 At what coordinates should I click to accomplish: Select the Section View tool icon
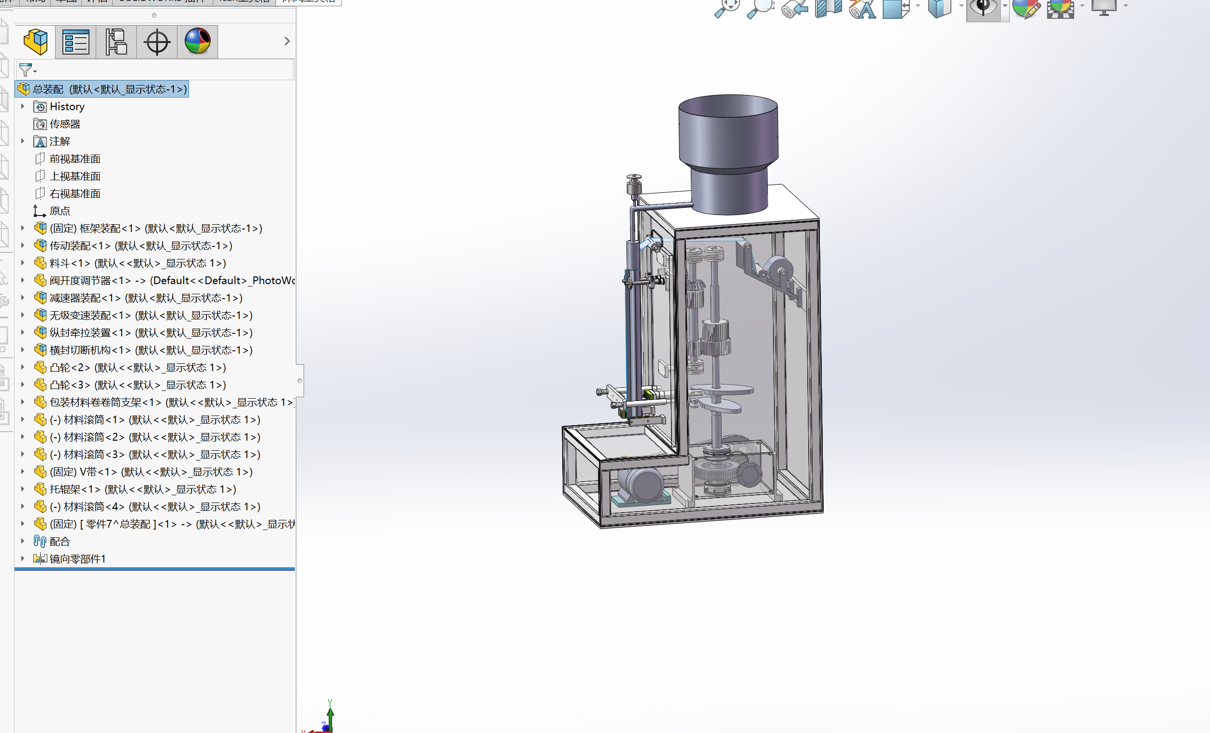829,8
